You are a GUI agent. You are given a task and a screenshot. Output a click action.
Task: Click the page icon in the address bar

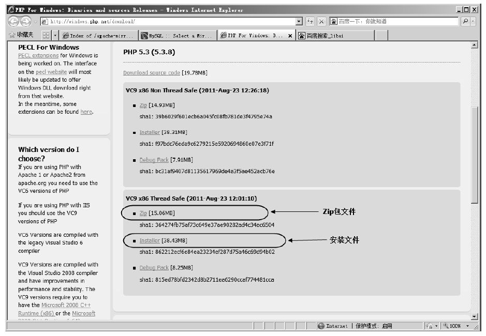point(45,21)
